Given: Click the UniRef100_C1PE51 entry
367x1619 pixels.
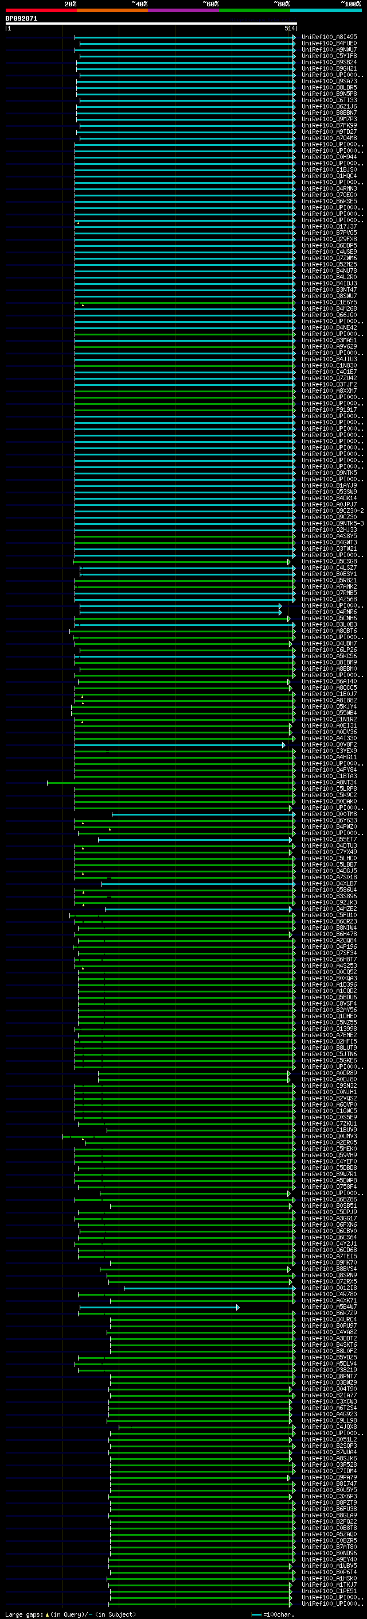Looking at the screenshot, I should point(329,1591).
